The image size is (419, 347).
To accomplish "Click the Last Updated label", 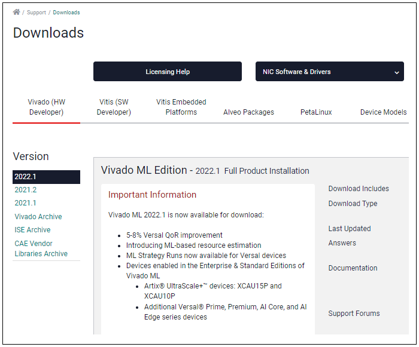I will click(x=350, y=229).
